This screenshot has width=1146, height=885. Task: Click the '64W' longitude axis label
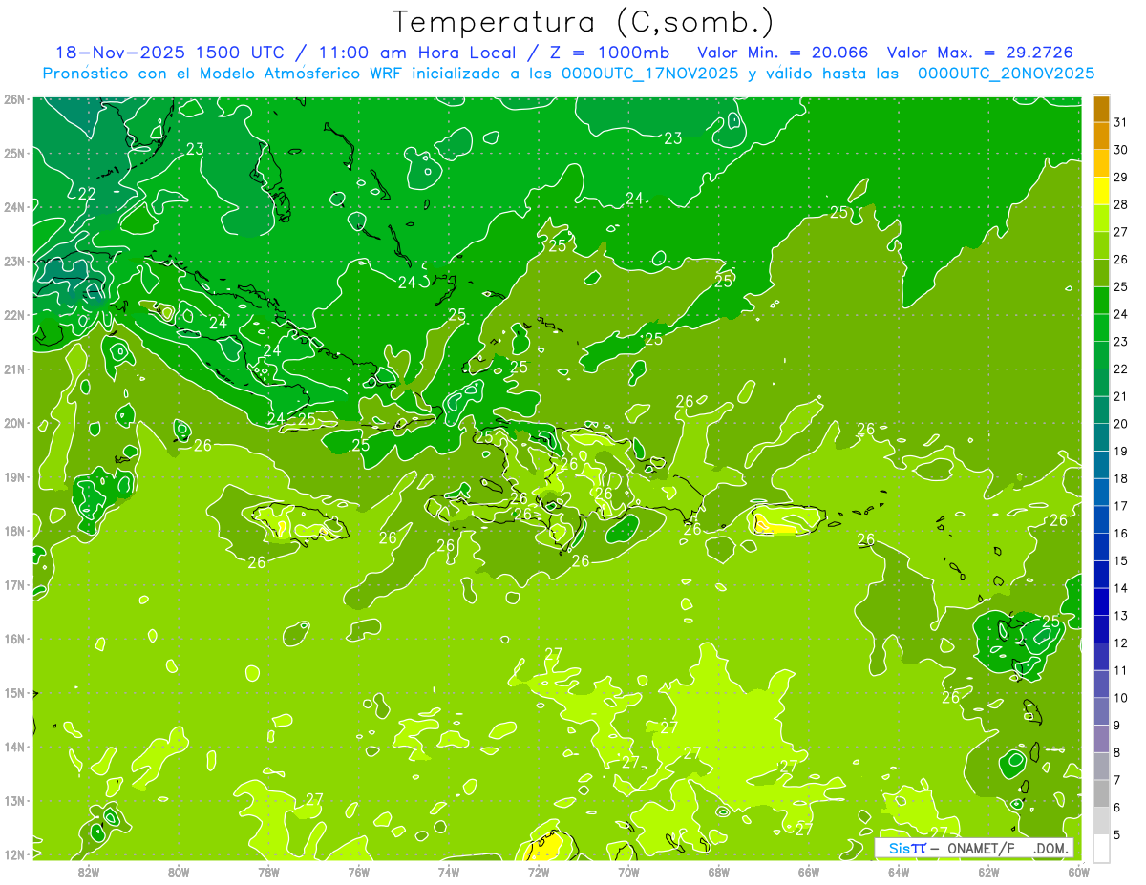pyautogui.click(x=899, y=872)
